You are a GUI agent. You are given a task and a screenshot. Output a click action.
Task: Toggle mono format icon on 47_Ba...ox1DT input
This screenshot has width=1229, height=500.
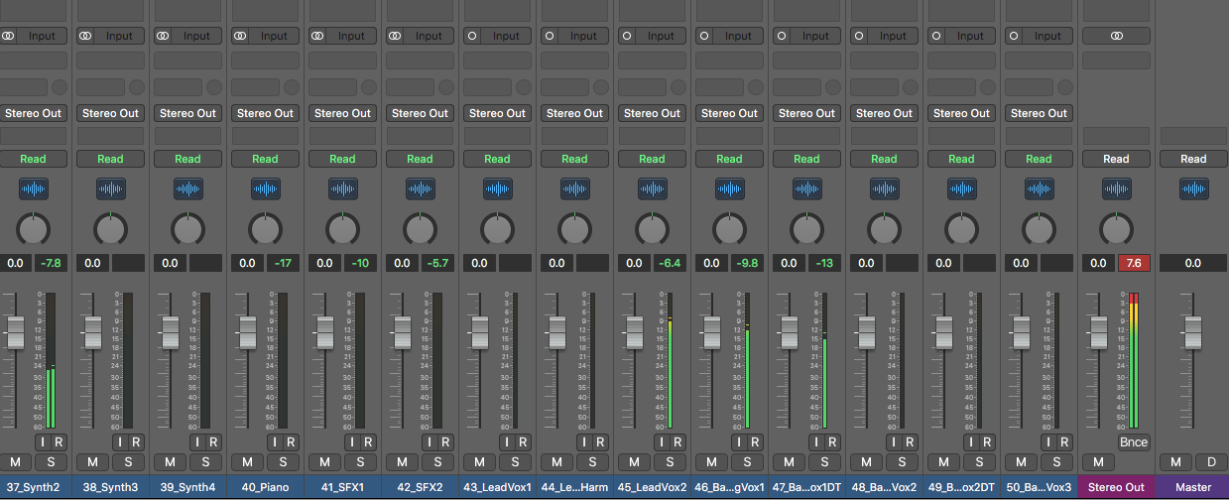tap(782, 36)
